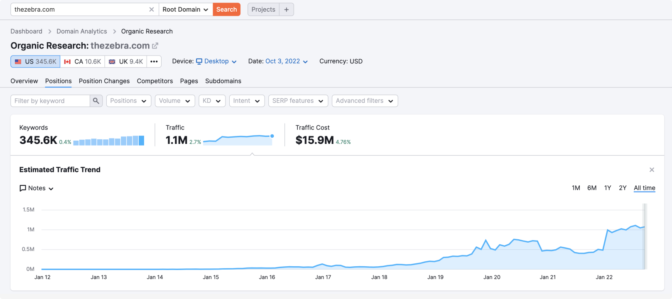672x299 pixels.
Task: Select the CA 10.6K database
Action: pos(83,61)
